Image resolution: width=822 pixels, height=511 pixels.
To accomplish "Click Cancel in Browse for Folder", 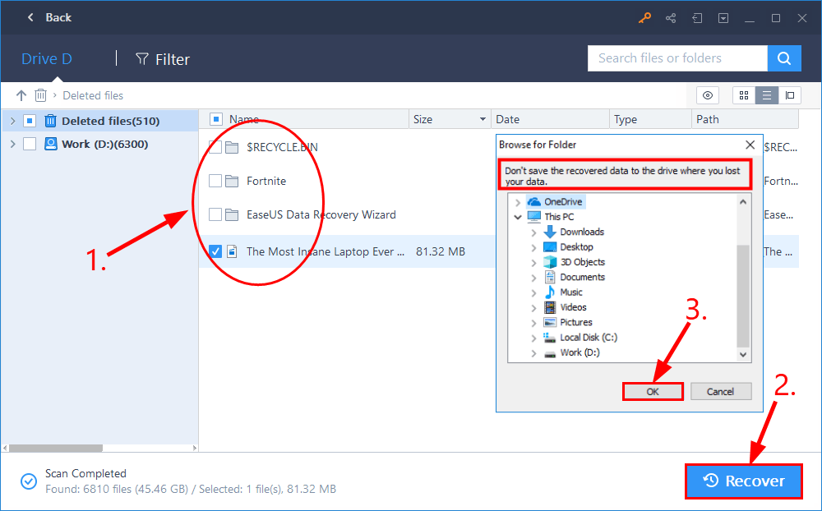I will 721,392.
